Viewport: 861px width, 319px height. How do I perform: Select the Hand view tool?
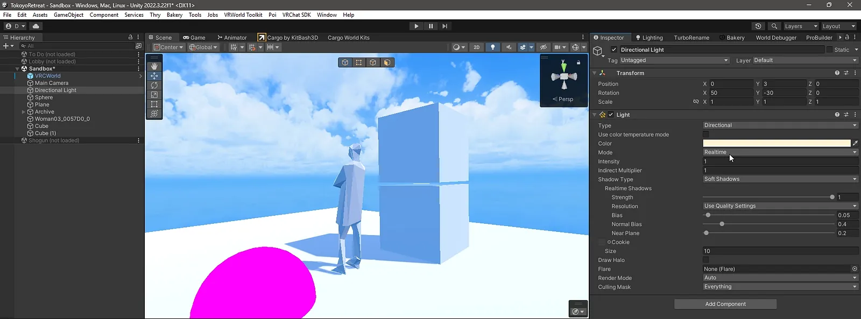[154, 66]
